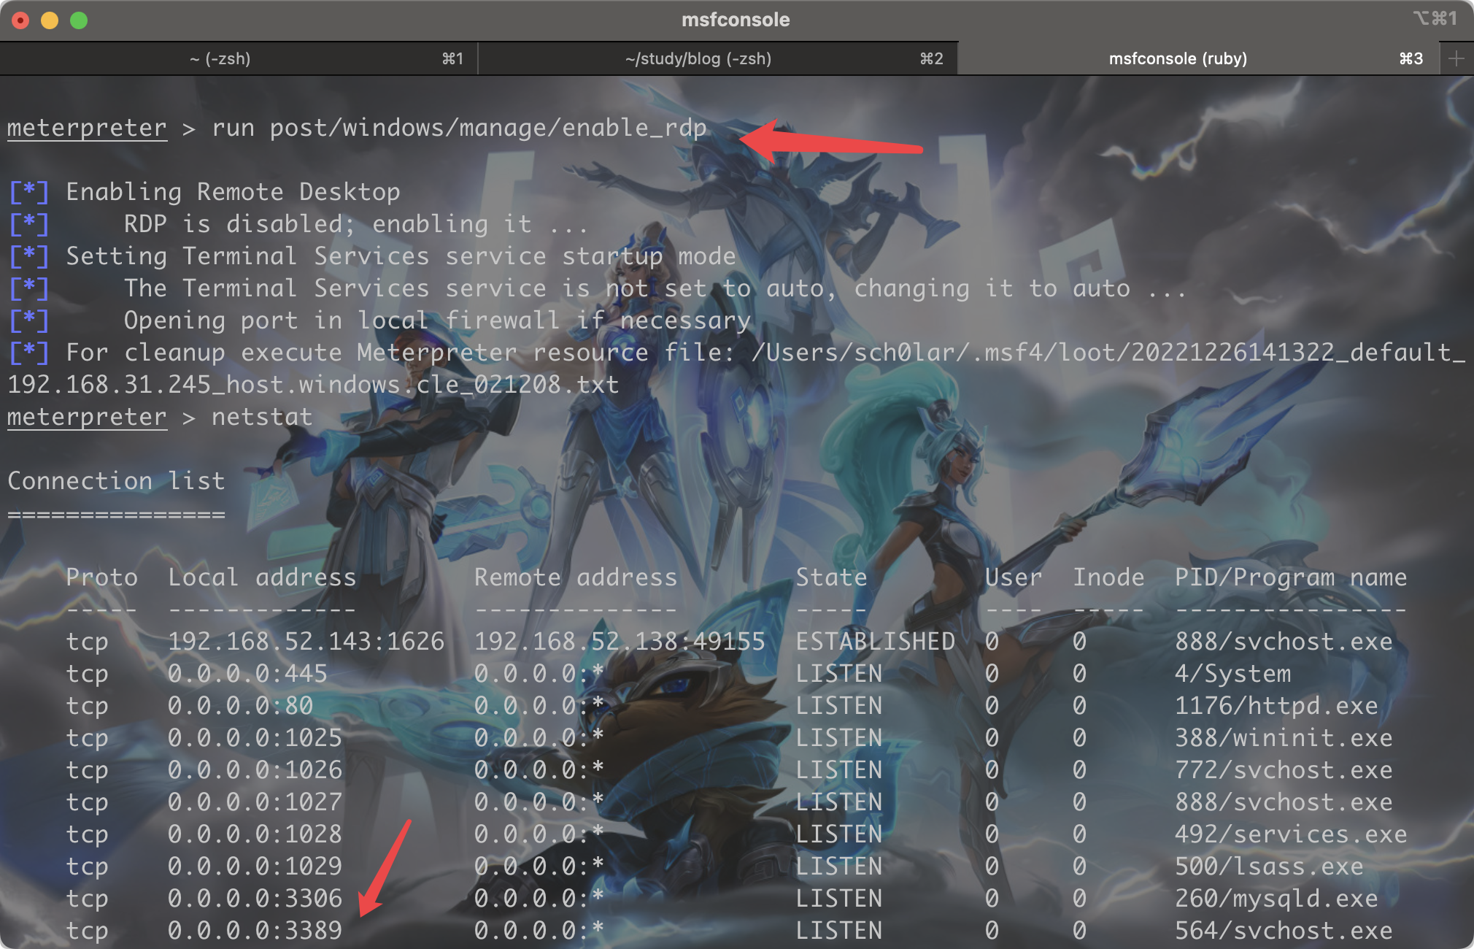Viewport: 1474px width, 949px height.
Task: Click the 'Remote address' column header
Action: tap(576, 577)
